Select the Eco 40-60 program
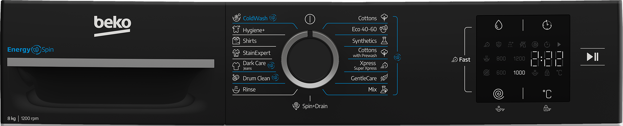Screen dimensions: 623x126 [x=364, y=29]
